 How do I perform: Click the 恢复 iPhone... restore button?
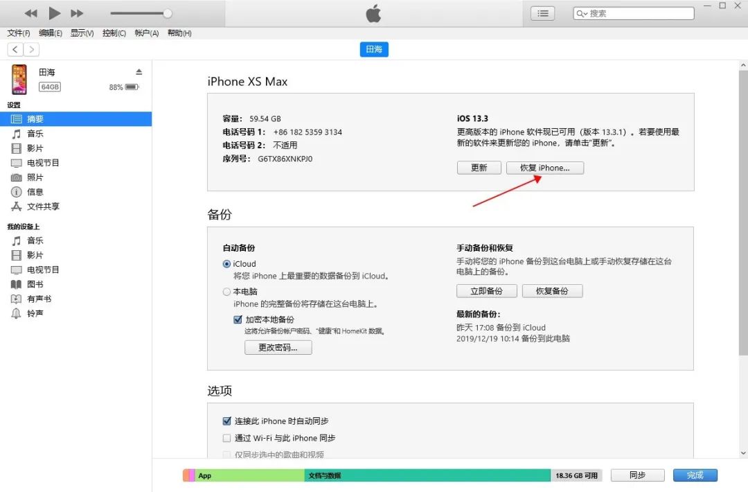point(545,168)
